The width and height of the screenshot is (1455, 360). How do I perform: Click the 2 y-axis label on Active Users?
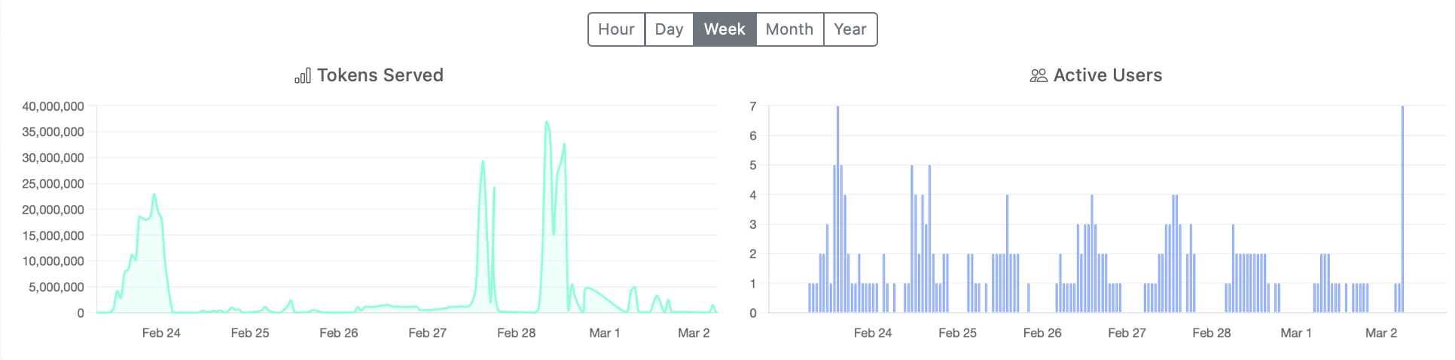tap(753, 254)
